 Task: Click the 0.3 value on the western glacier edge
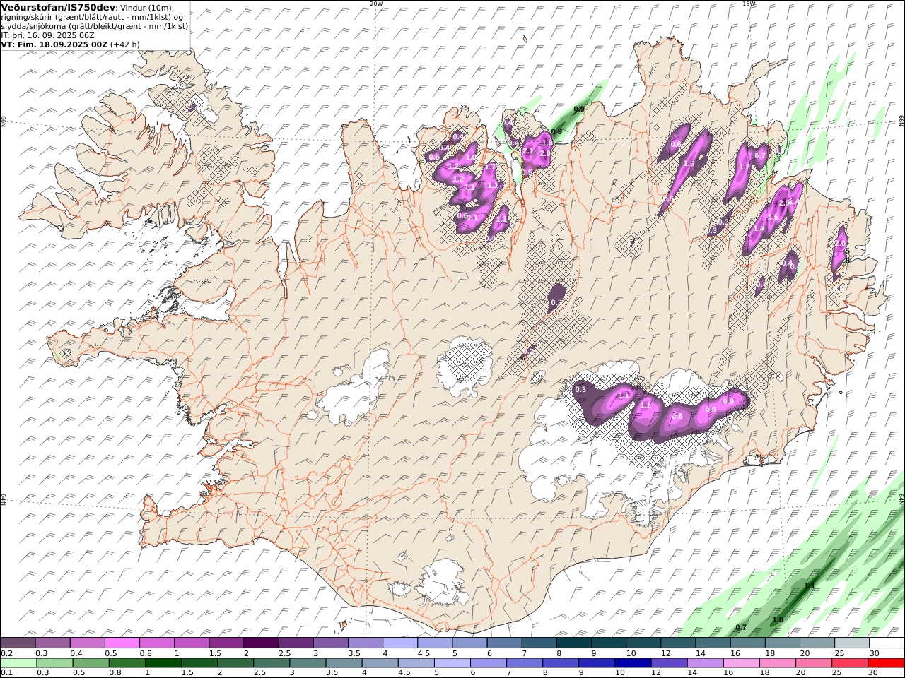(580, 390)
